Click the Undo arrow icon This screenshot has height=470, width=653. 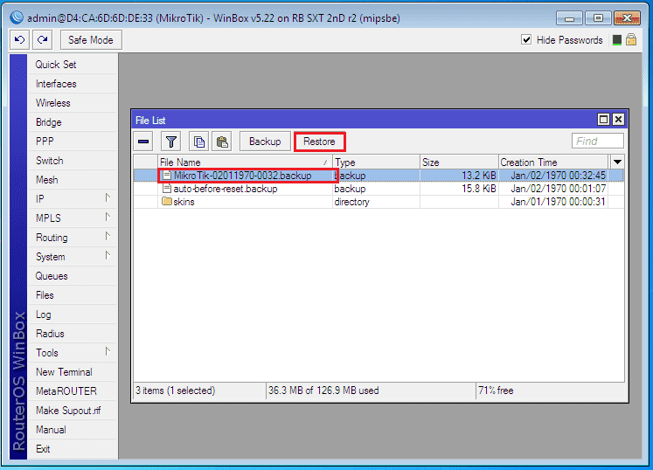[20, 40]
